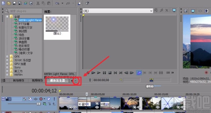Click the Play button in trimmer
The image size is (211, 113).
point(99,73)
